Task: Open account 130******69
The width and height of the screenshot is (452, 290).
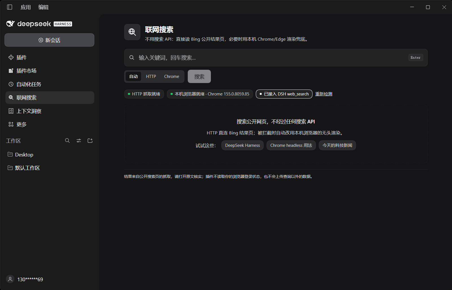Action: tap(30, 279)
